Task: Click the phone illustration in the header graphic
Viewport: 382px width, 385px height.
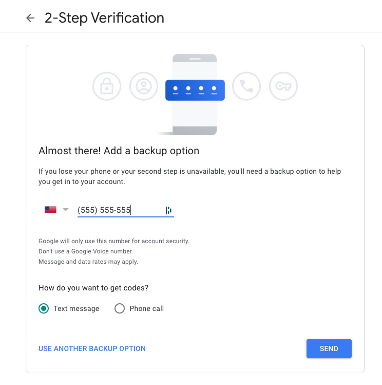Action: [x=195, y=95]
